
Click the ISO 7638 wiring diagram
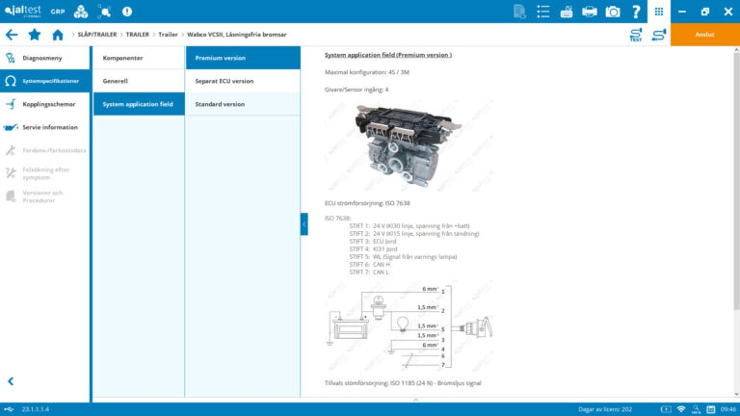click(x=409, y=327)
